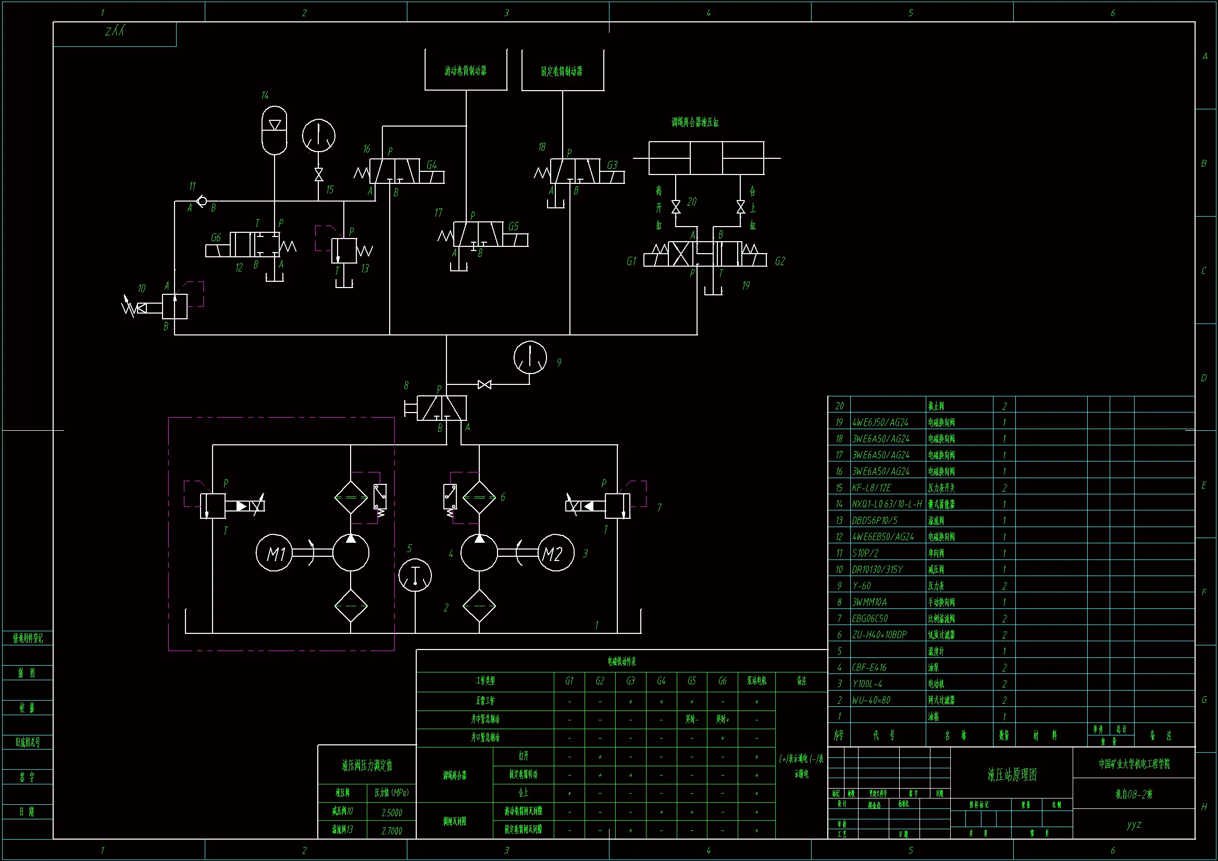
Task: Click the manual directional valve numbered 8
Action: pos(441,408)
